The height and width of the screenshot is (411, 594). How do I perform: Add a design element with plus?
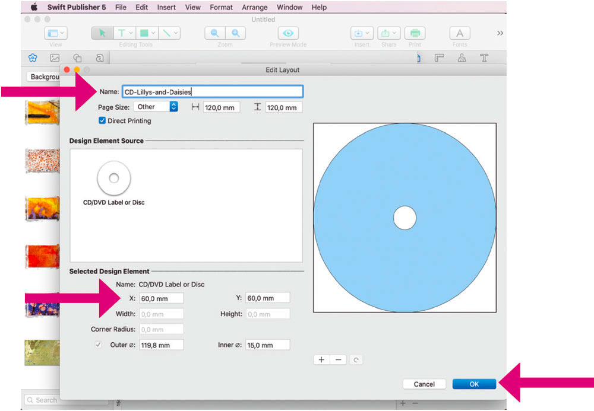click(x=321, y=359)
